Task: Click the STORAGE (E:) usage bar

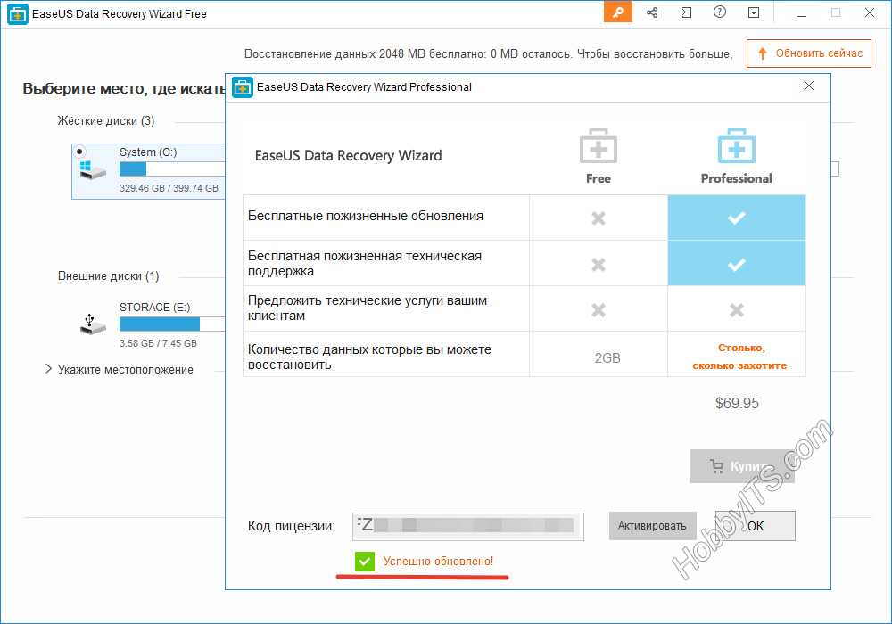Action: [160, 324]
